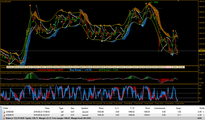Switch to EURAUD symbol button

point(56,67)
